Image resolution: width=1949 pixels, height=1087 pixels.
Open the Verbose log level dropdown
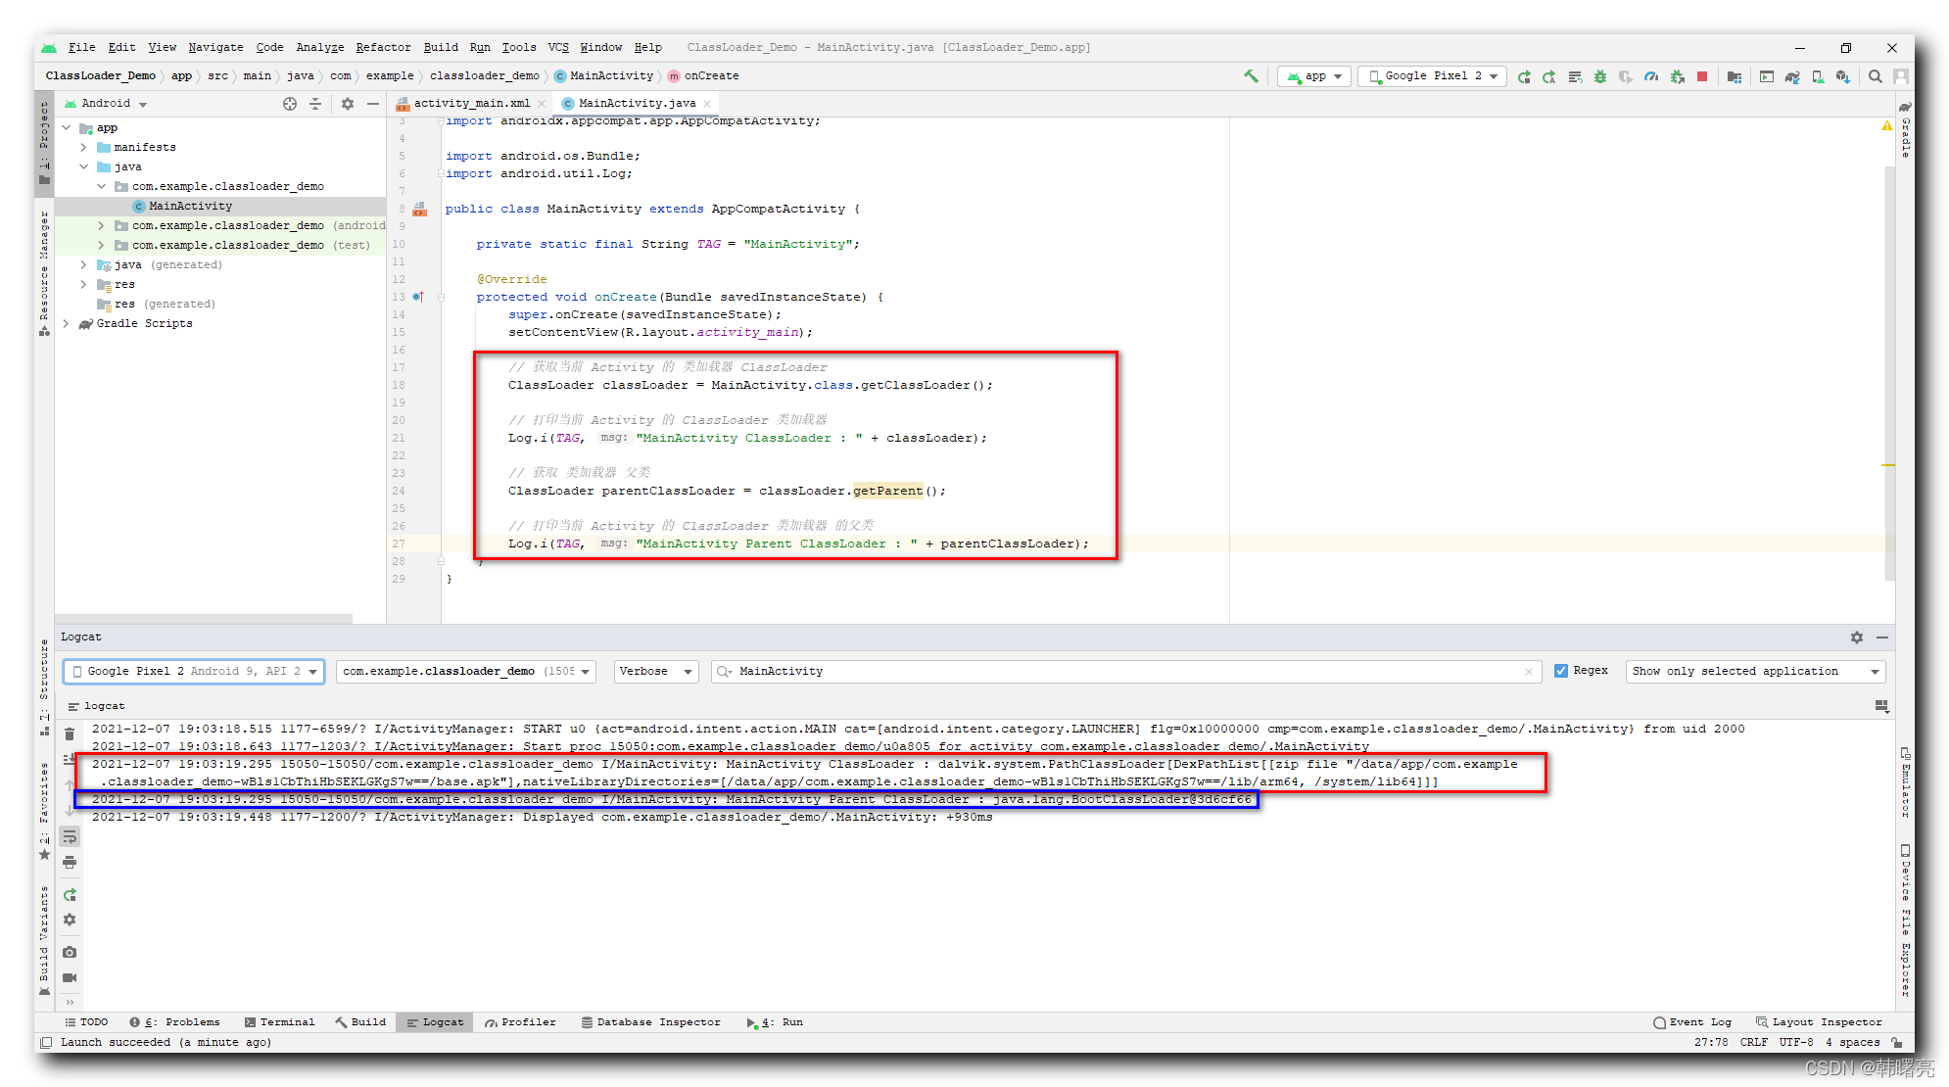(655, 671)
